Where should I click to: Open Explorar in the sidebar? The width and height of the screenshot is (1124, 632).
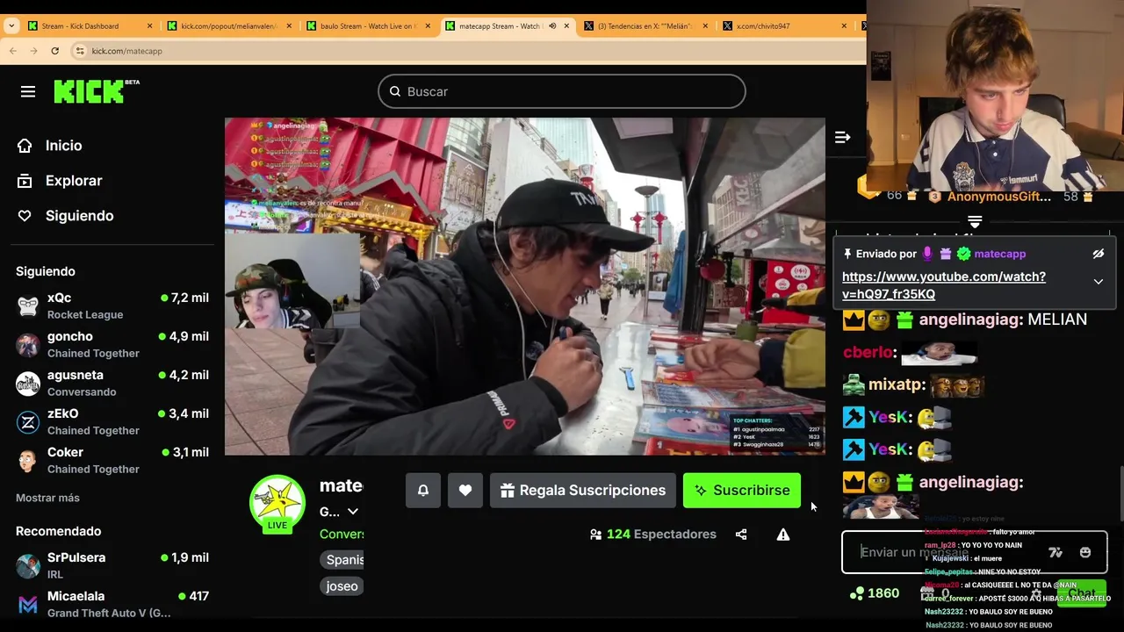74,181
